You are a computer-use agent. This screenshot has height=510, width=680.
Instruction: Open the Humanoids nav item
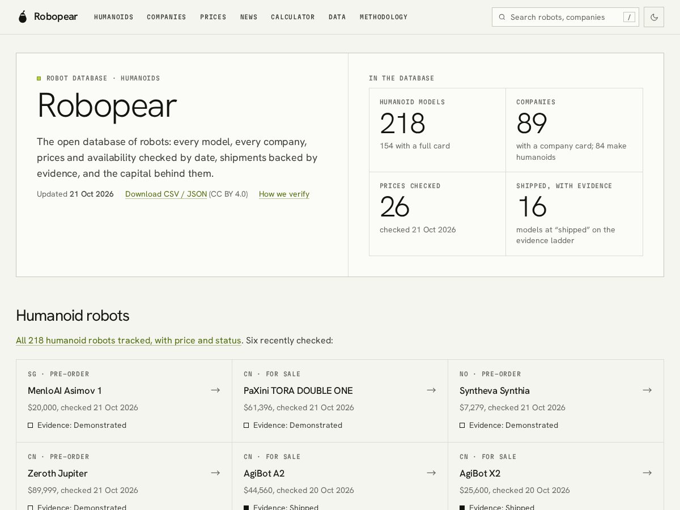pos(114,17)
